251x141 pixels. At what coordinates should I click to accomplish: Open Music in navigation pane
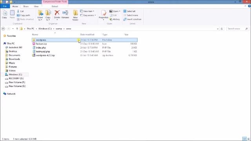10,63
